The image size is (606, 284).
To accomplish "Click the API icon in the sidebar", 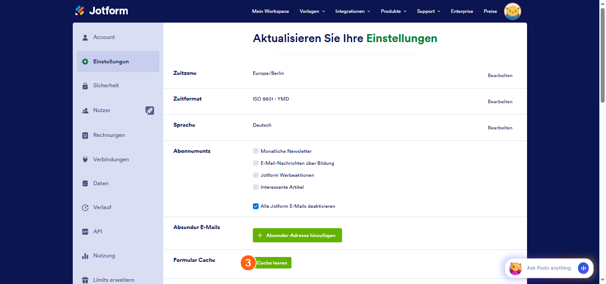I will (x=85, y=231).
